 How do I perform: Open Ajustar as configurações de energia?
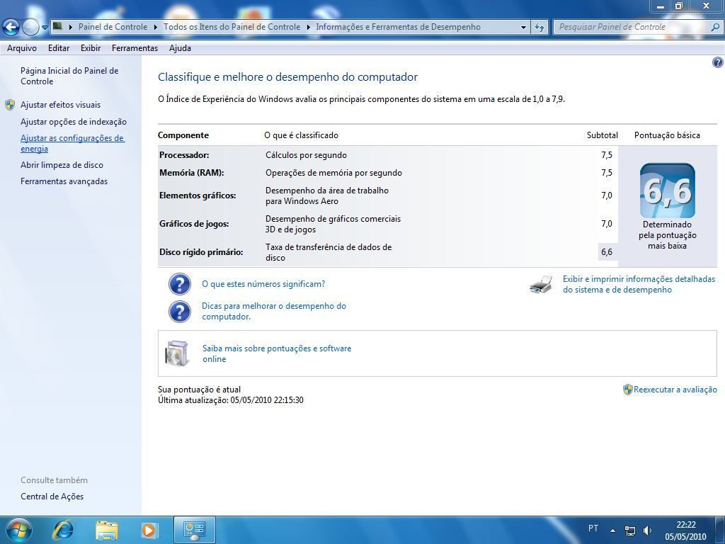pos(73,143)
